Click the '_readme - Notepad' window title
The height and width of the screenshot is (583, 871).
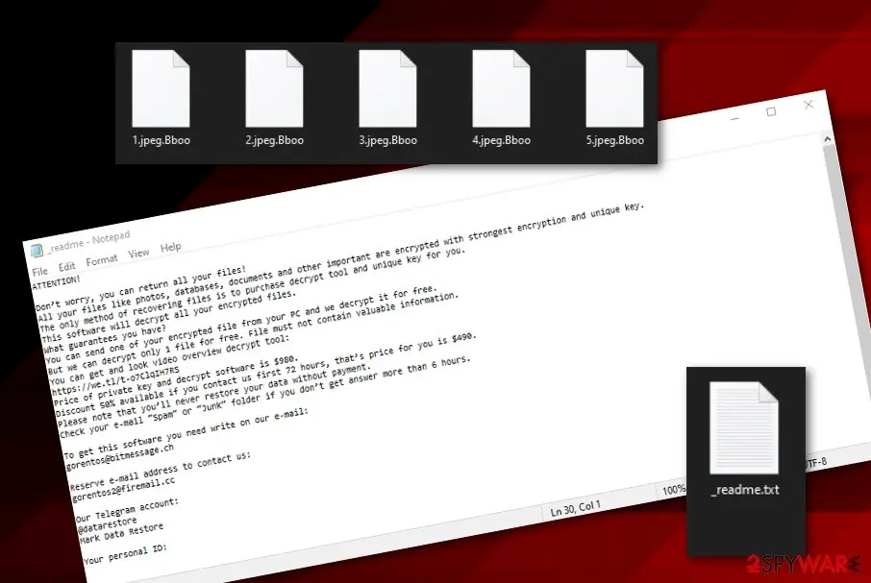click(x=88, y=241)
